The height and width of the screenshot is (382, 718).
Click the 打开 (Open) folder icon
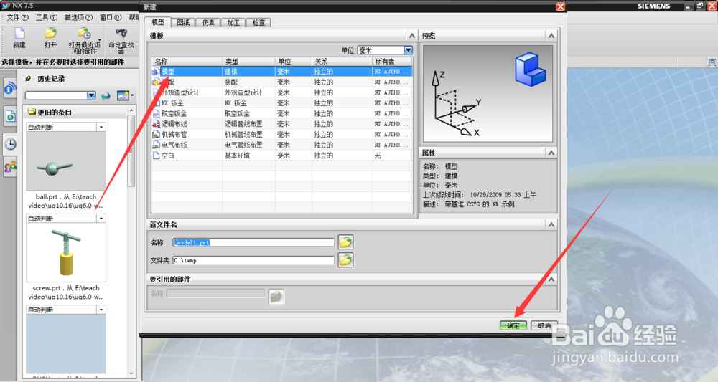50,34
